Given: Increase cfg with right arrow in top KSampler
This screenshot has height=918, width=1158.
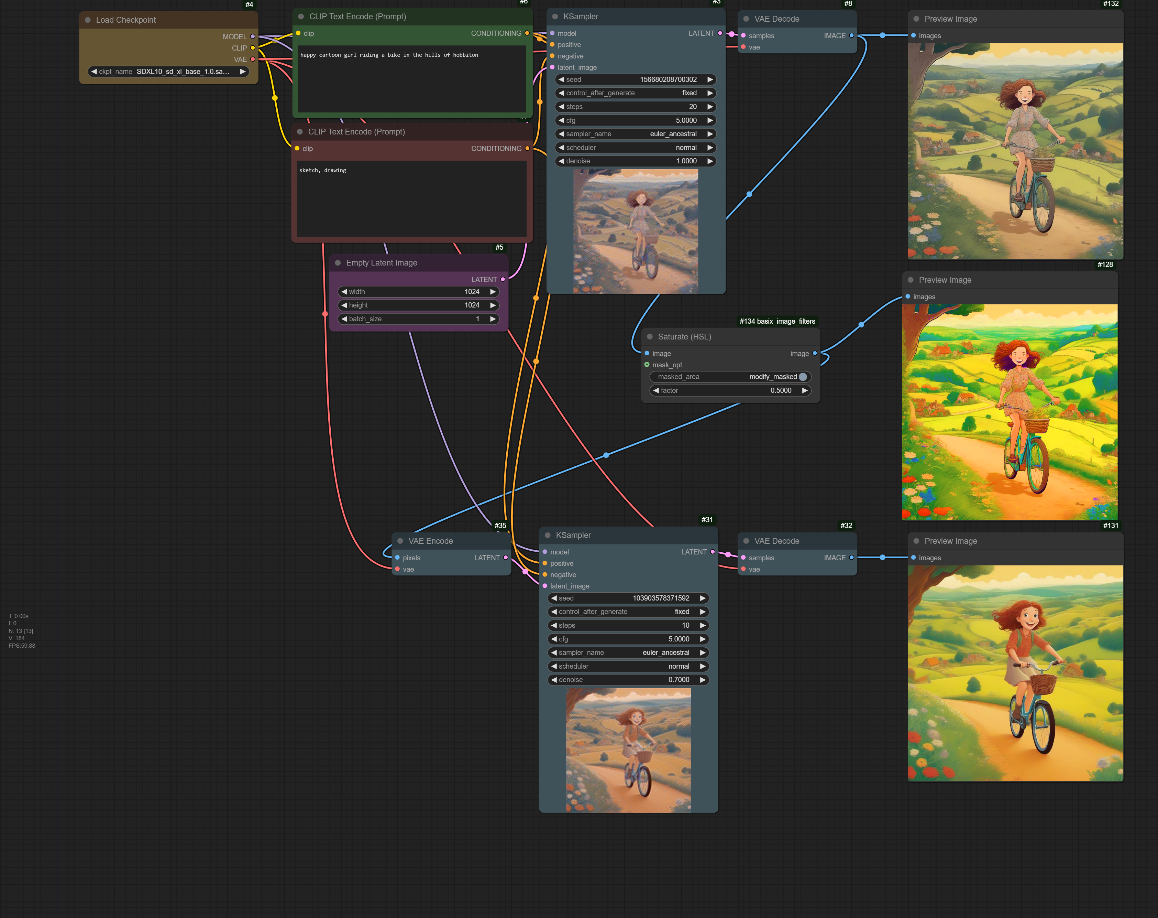Looking at the screenshot, I should coord(710,120).
